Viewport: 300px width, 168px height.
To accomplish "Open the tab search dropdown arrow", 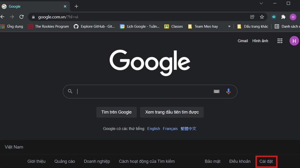I will (261, 3).
